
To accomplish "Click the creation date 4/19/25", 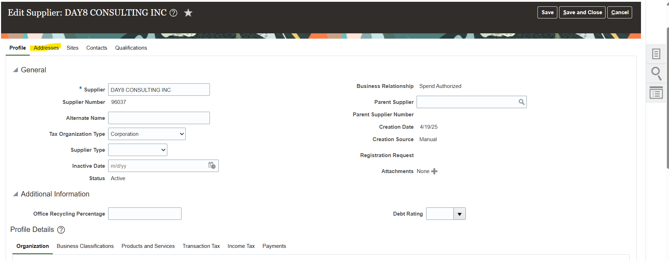I will click(429, 127).
